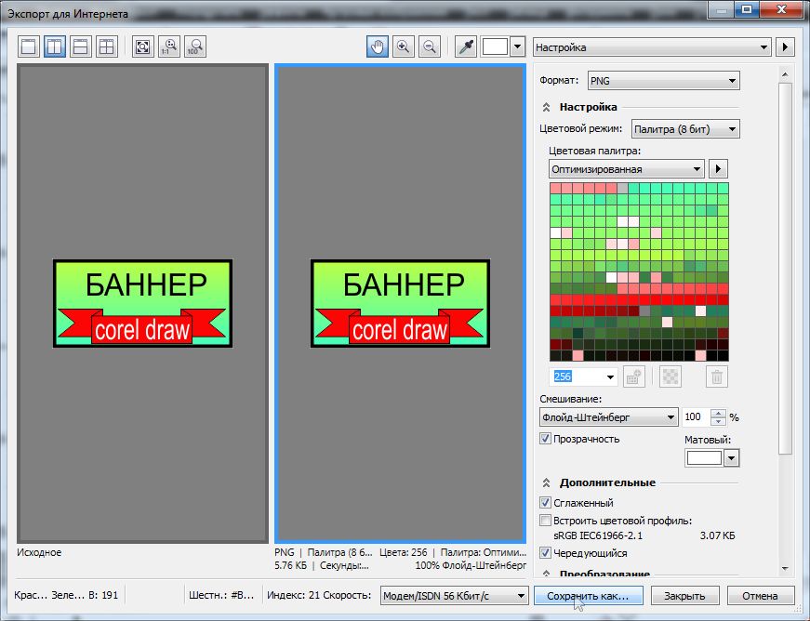Activate the Pan hand tool

click(378, 46)
